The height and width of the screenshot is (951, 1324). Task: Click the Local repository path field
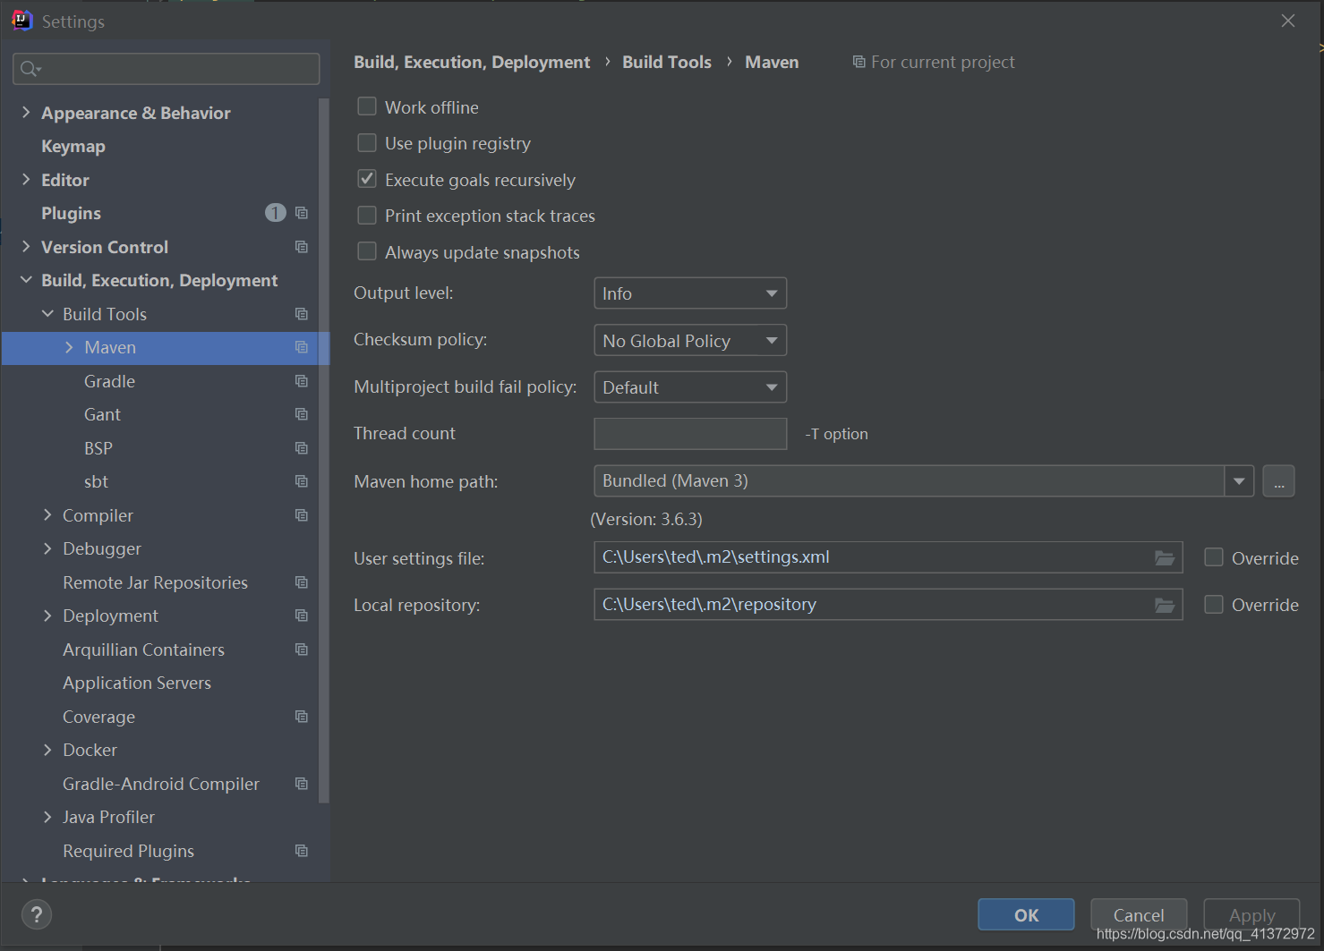(888, 605)
